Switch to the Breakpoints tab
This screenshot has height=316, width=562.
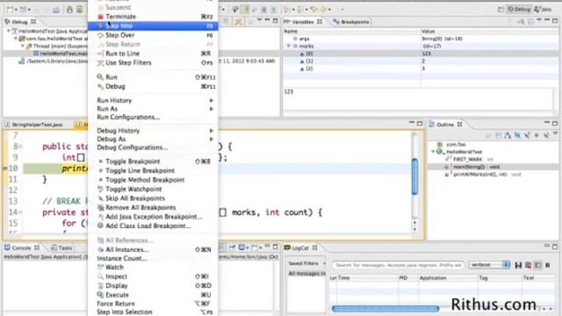pos(351,22)
